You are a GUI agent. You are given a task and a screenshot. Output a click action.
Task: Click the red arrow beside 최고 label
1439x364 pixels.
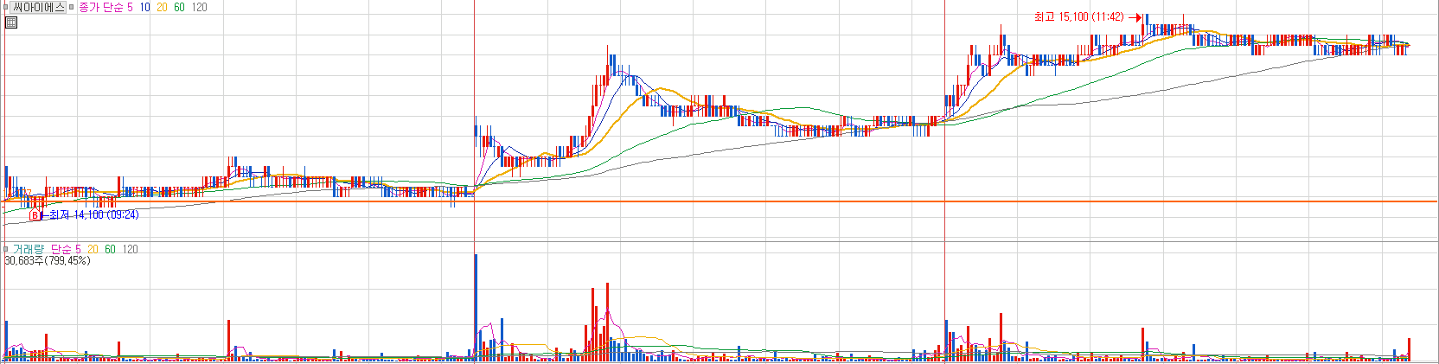1135,16
